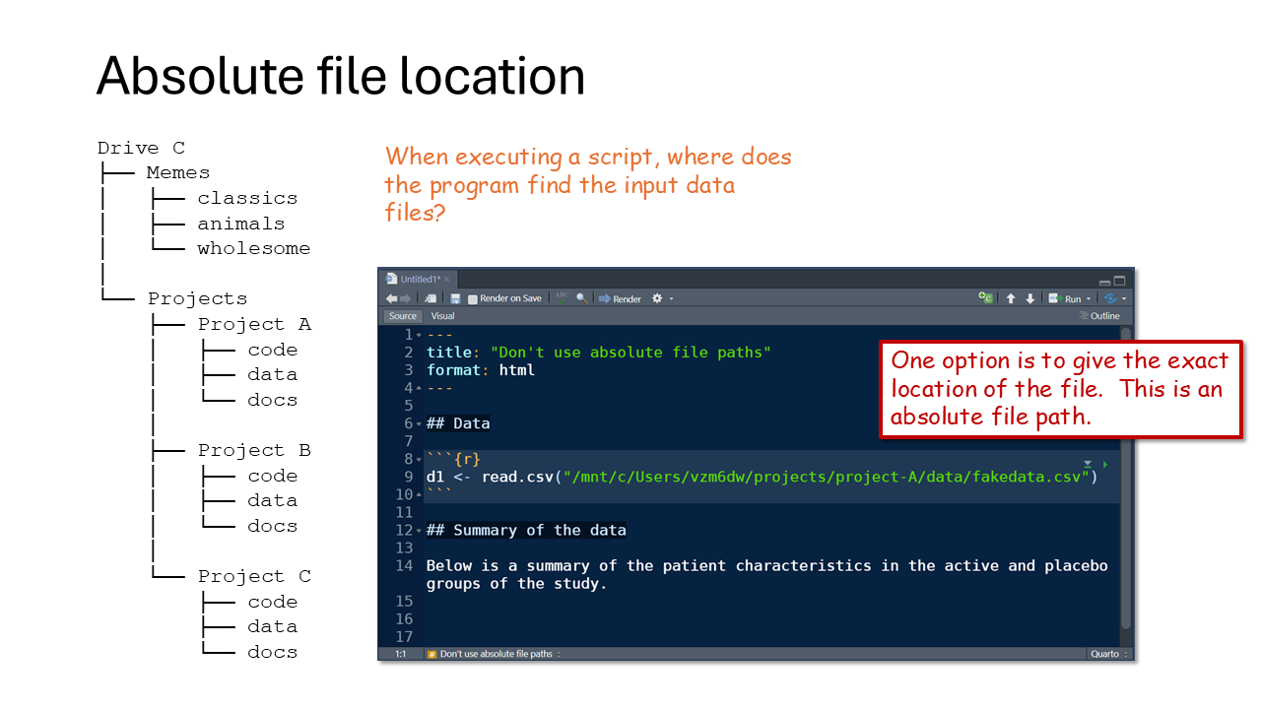Switch editor to Visual mode
Screen dimensions: 1261x709
[442, 316]
